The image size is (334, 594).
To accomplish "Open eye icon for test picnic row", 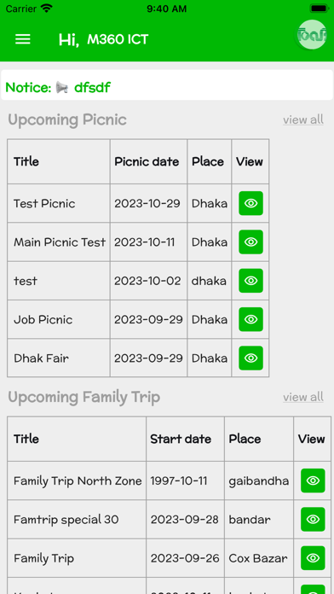I will pyautogui.click(x=250, y=281).
